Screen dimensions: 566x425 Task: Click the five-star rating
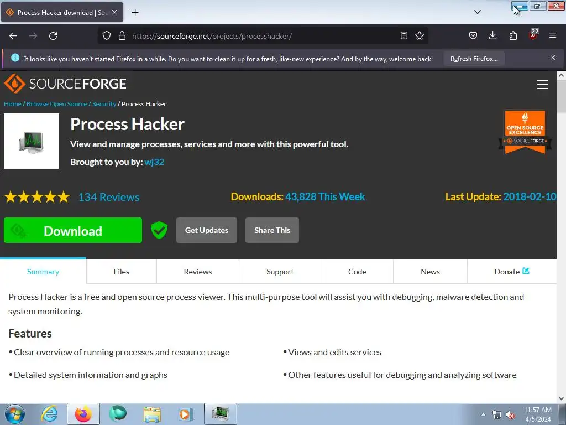pos(37,197)
